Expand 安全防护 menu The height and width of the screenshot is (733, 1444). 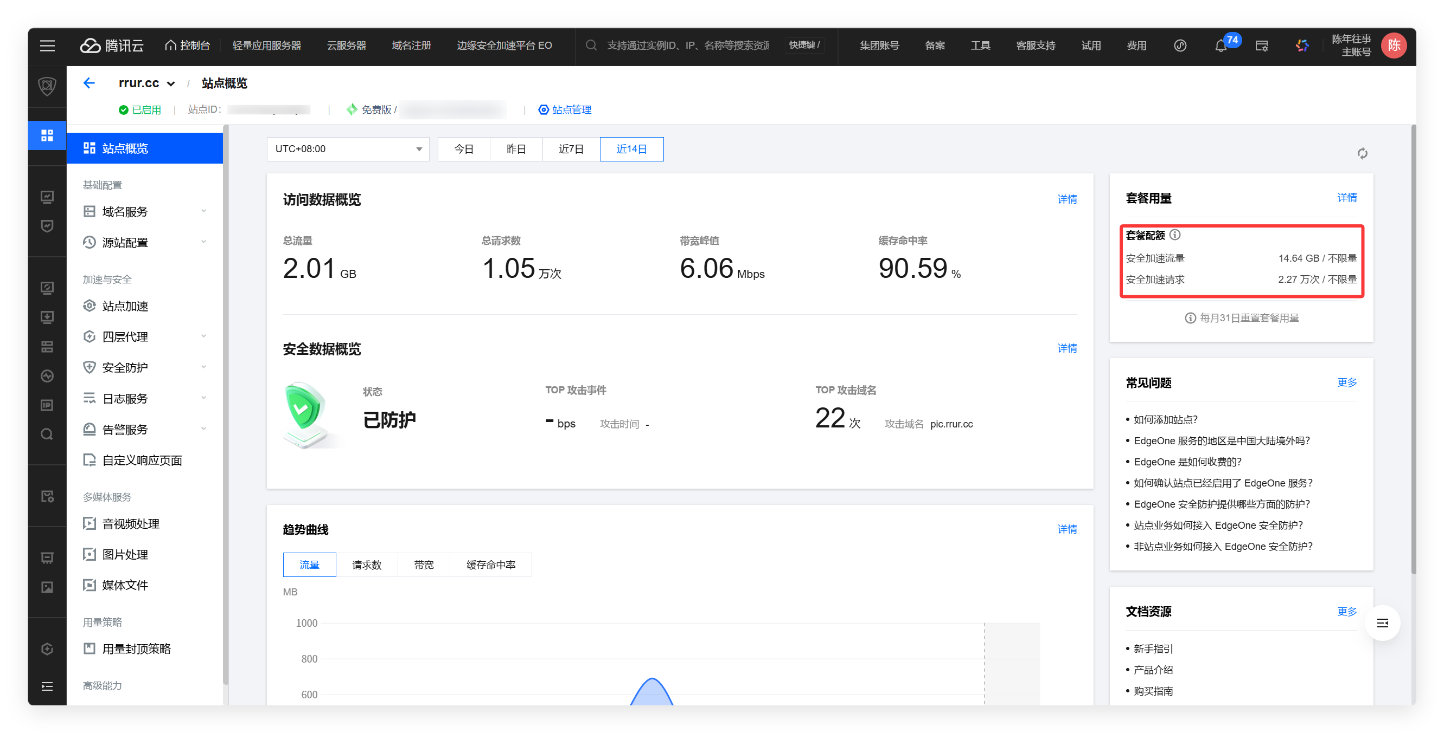[145, 368]
